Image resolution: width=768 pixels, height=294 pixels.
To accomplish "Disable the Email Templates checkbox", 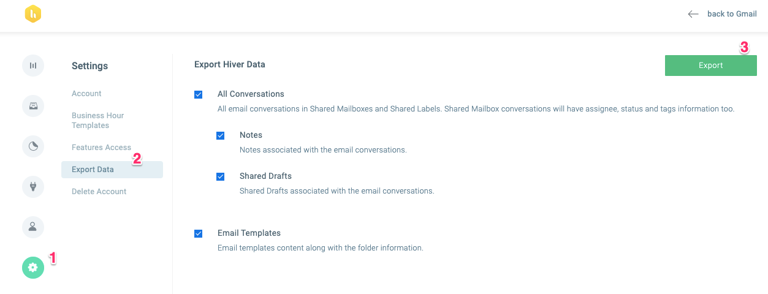I will coord(198,233).
